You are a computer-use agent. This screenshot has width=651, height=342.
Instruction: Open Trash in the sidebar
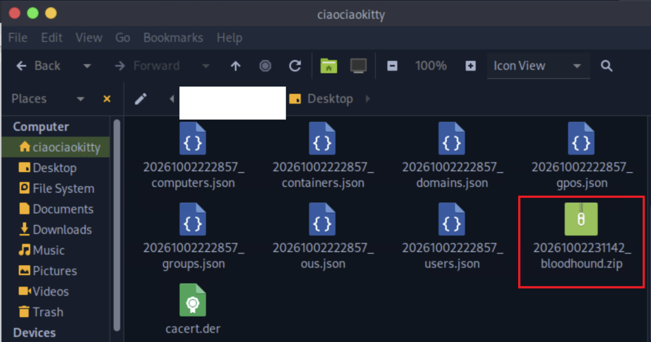point(56,311)
